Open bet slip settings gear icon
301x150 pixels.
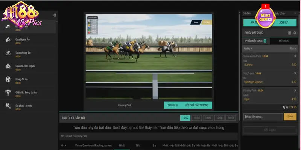coord(295,33)
